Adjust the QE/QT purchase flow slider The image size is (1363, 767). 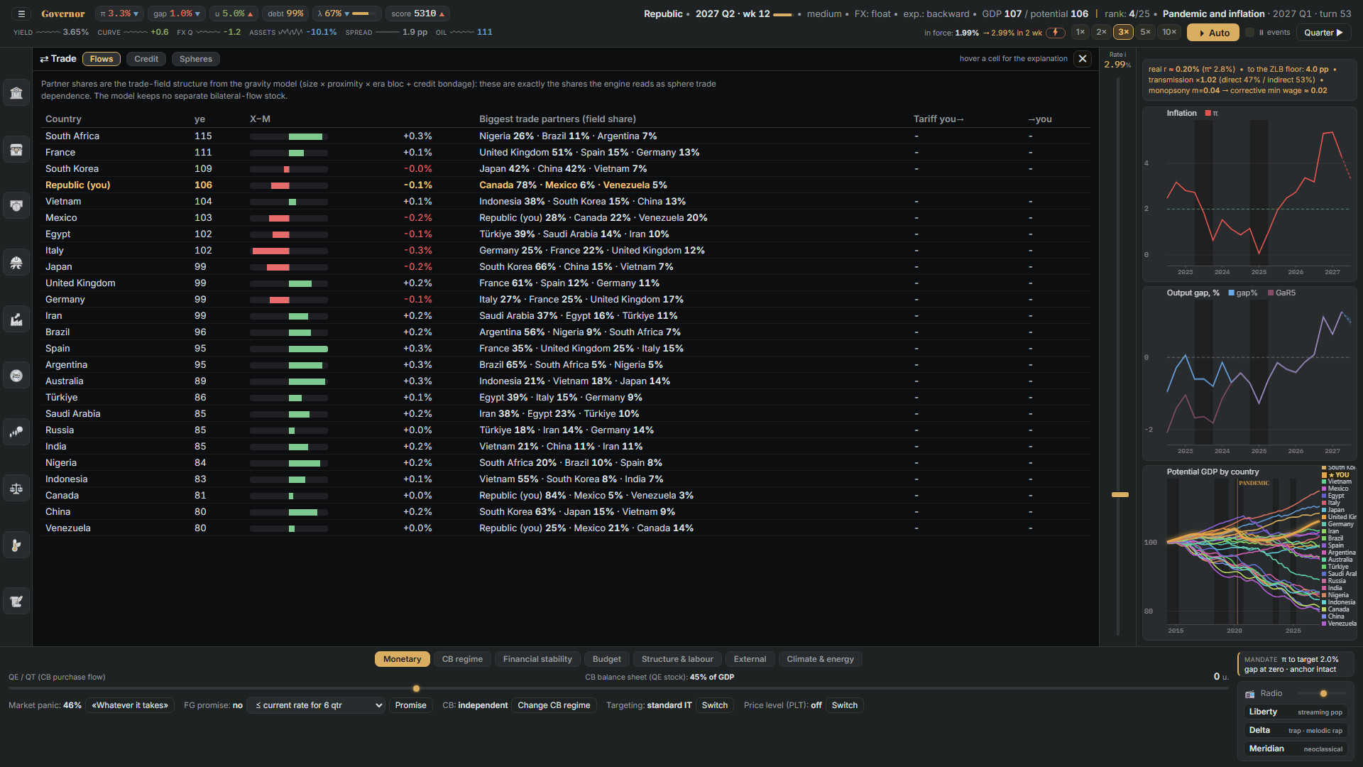(416, 688)
